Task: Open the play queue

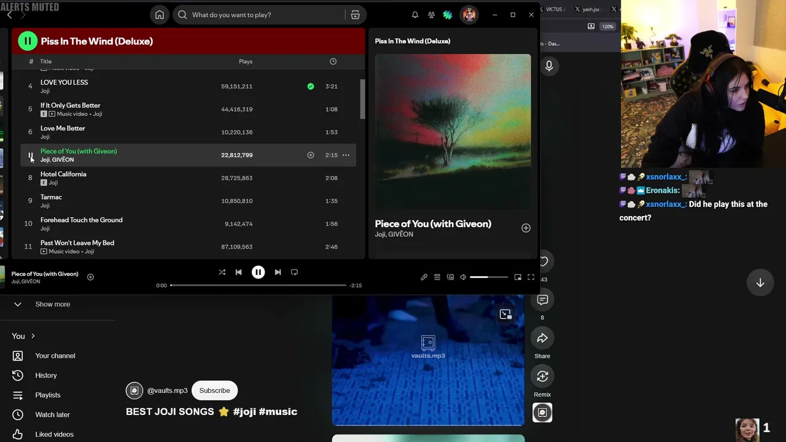Action: (x=437, y=277)
